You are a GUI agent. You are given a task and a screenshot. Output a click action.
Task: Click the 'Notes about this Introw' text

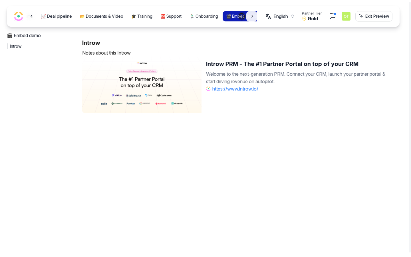[x=106, y=53]
